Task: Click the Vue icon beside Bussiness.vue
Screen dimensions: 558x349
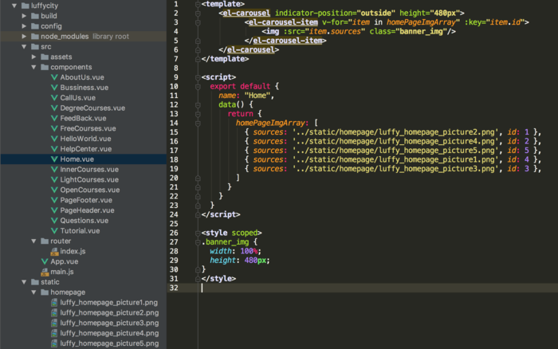Action: point(54,88)
